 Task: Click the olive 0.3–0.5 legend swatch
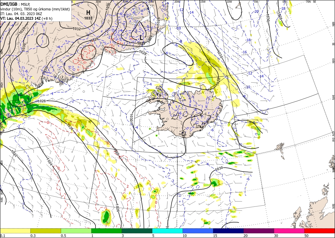pos(46,231)
